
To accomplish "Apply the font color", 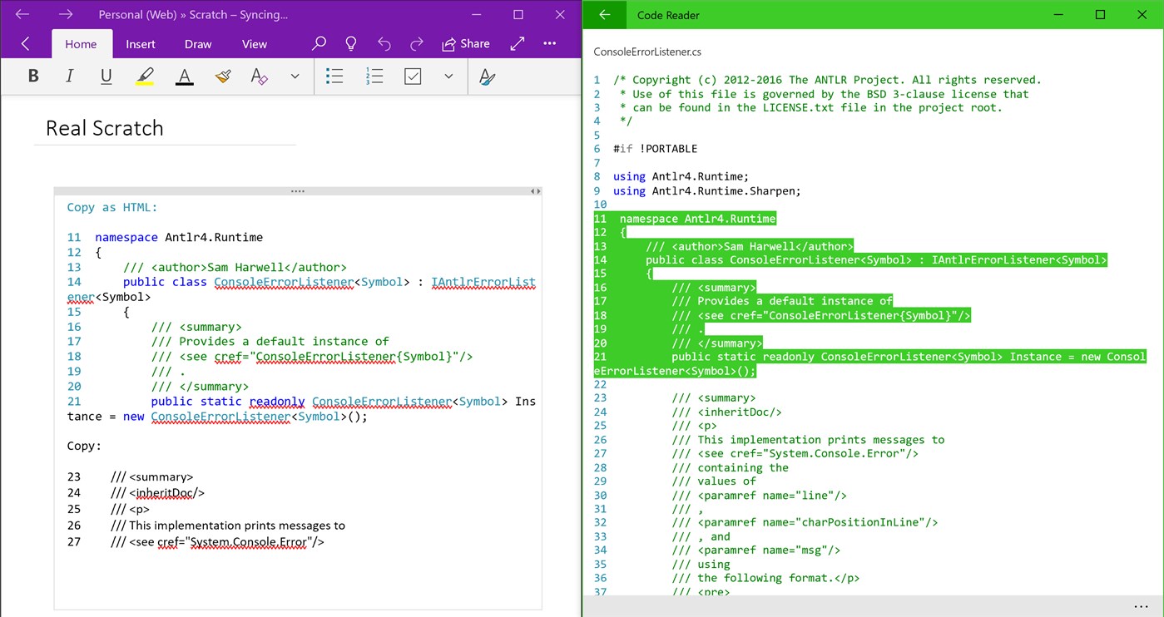I will (x=185, y=77).
